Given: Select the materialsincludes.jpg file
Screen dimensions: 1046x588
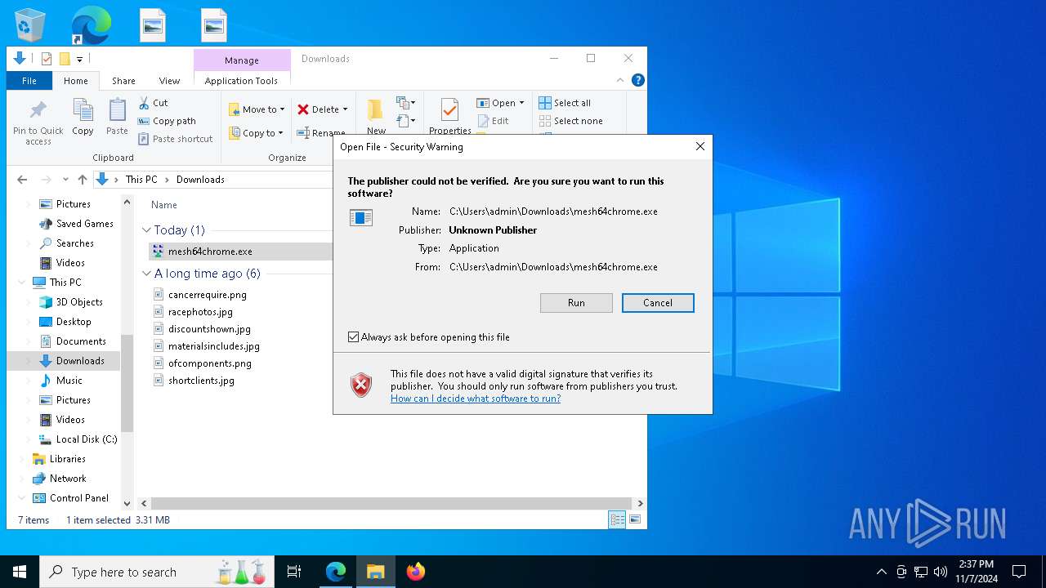Looking at the screenshot, I should 213,346.
